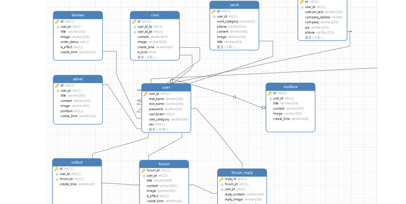Click diamond icon beside user_id_fa in chat
This screenshot has height=204, width=406.
point(135,27)
